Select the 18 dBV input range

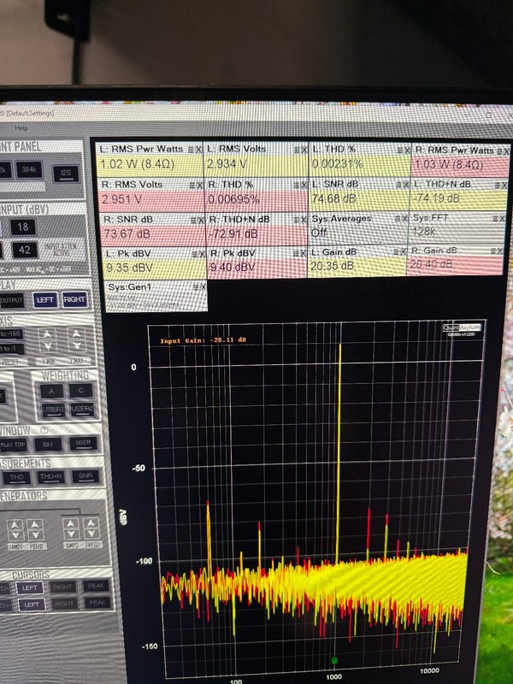pyautogui.click(x=23, y=227)
